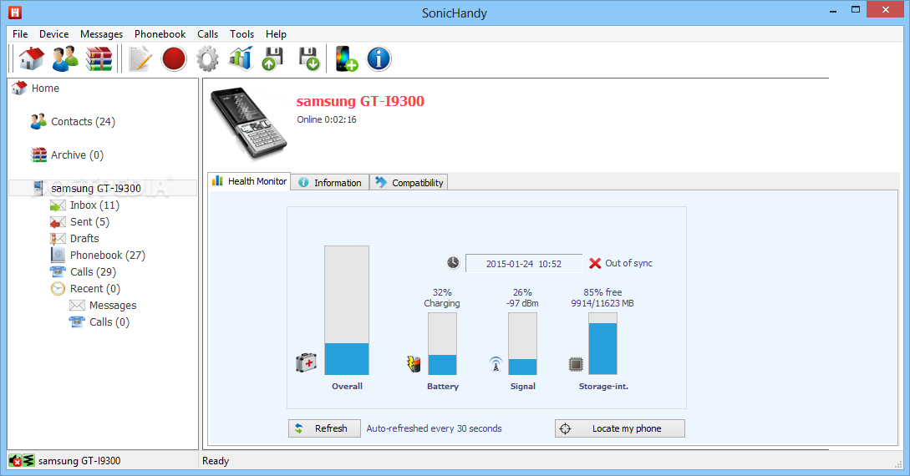Click the connection status icon in status bar

coord(22,461)
